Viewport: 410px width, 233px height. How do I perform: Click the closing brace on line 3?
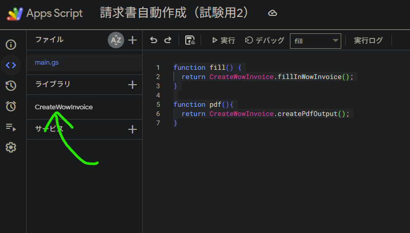(x=175, y=86)
